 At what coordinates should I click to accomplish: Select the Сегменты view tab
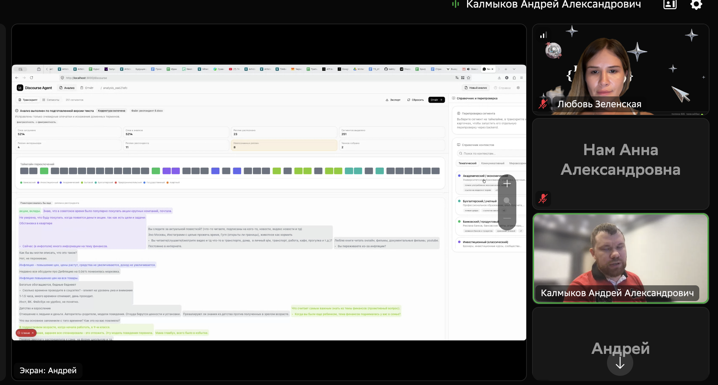pyautogui.click(x=51, y=100)
